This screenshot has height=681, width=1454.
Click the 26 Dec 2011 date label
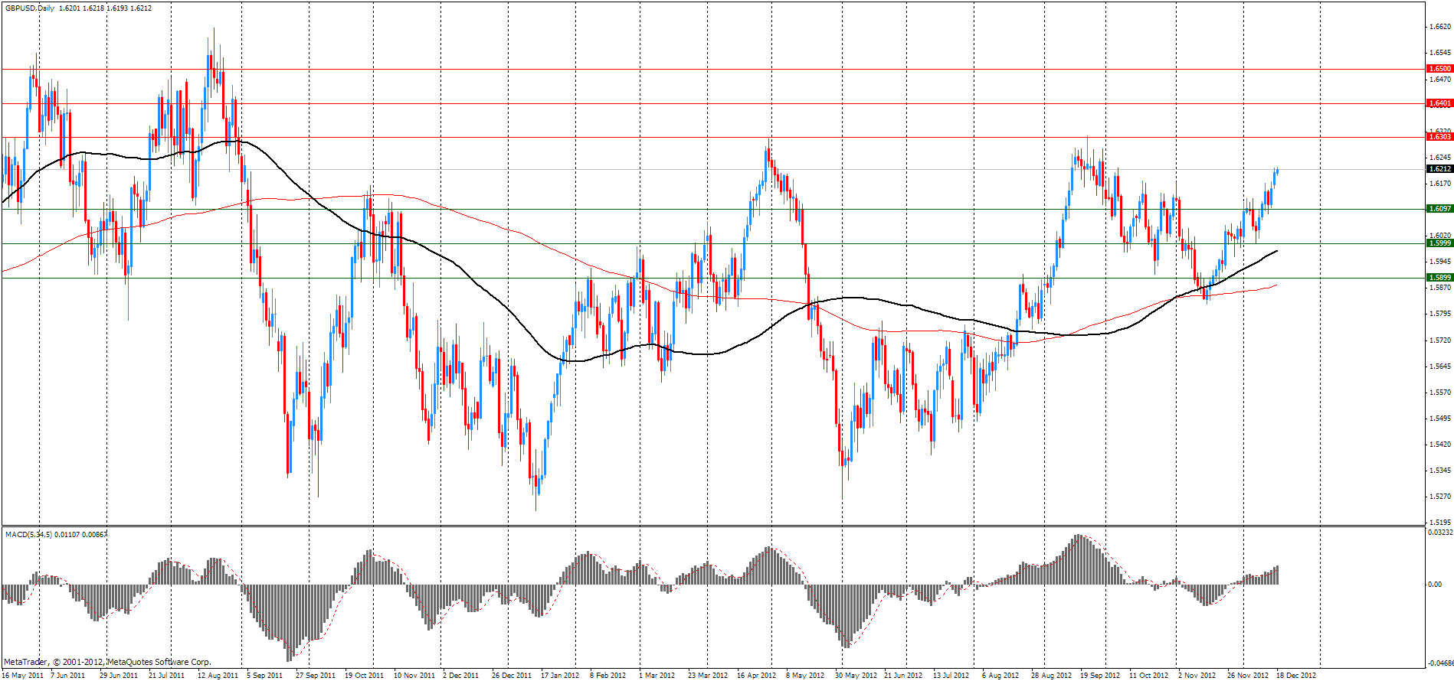pyautogui.click(x=511, y=675)
